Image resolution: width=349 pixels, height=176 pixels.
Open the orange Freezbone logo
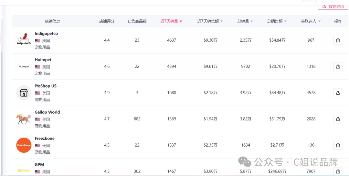tap(24, 145)
